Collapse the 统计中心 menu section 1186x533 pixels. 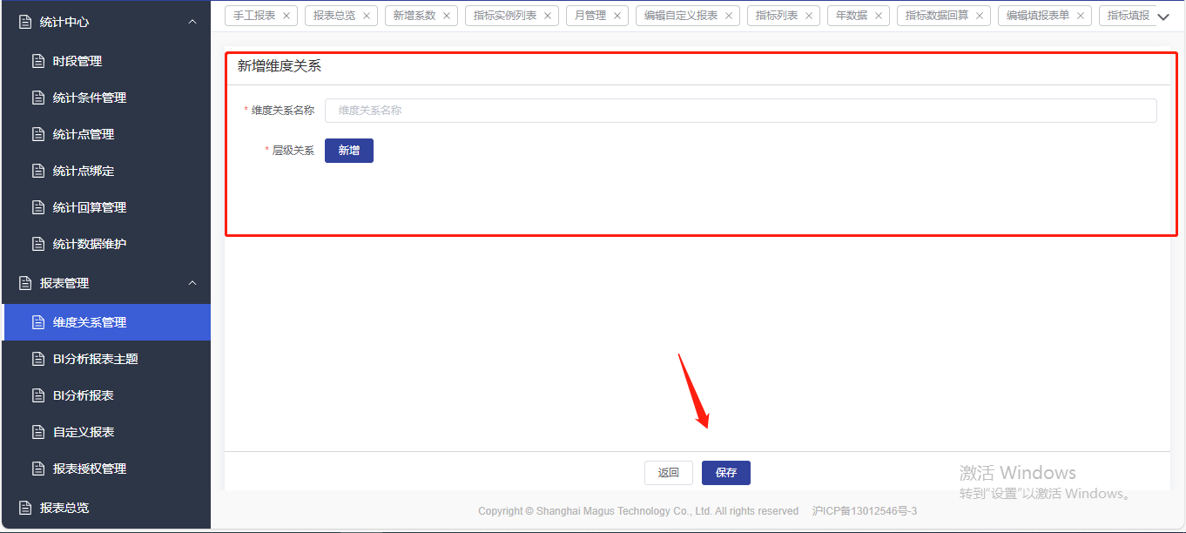pos(192,22)
